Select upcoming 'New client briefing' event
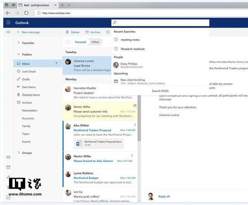 pos(160,81)
